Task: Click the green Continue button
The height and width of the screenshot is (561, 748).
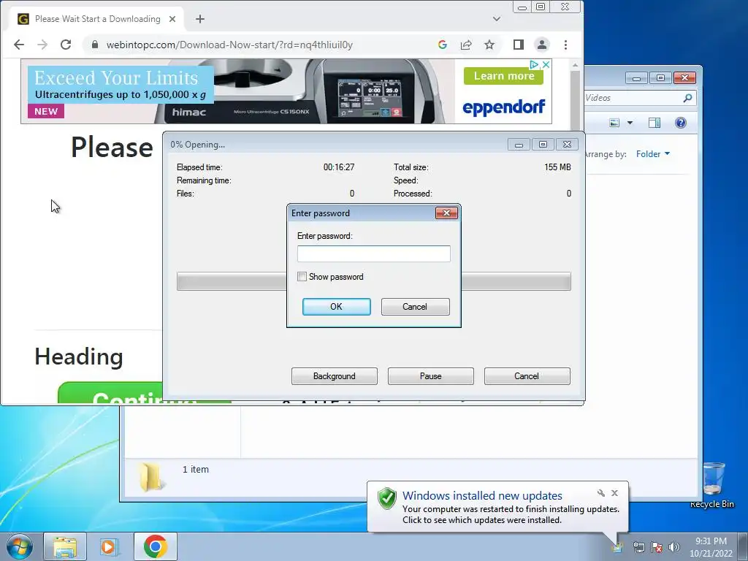Action: click(x=110, y=393)
